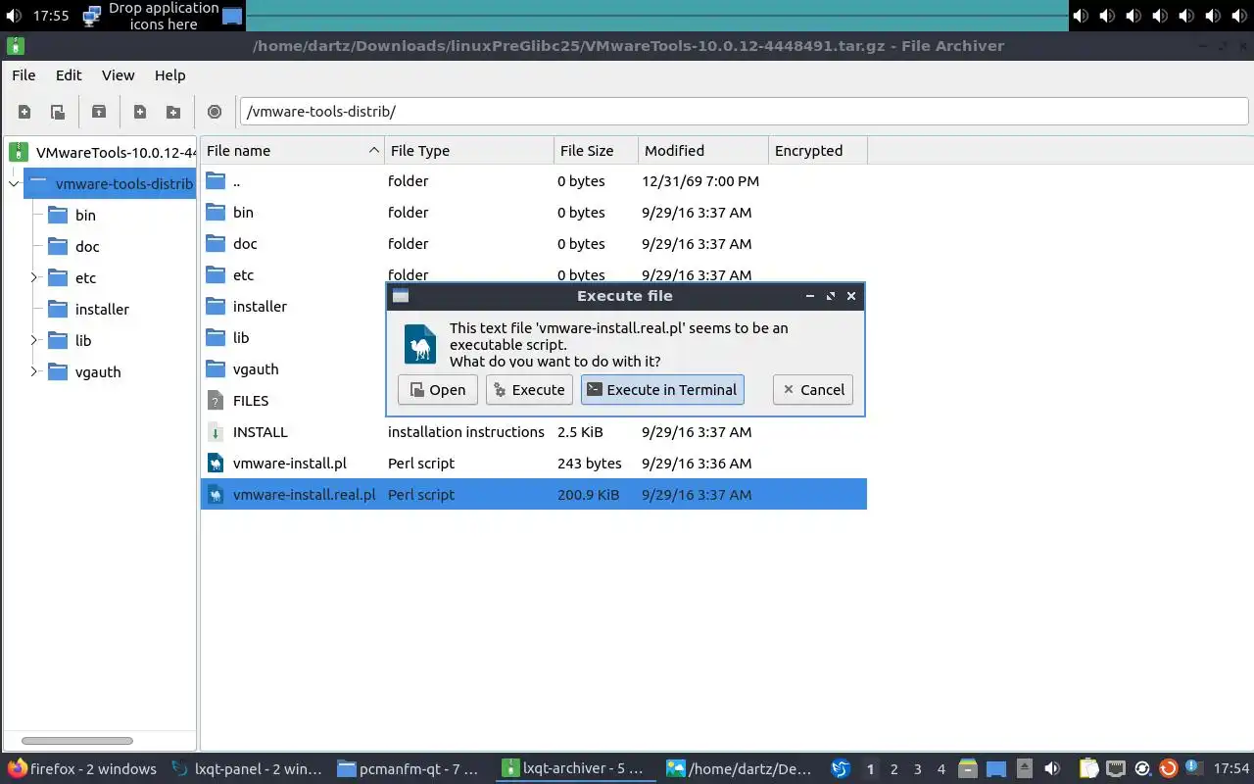Click the Open button in the dialog

(438, 390)
